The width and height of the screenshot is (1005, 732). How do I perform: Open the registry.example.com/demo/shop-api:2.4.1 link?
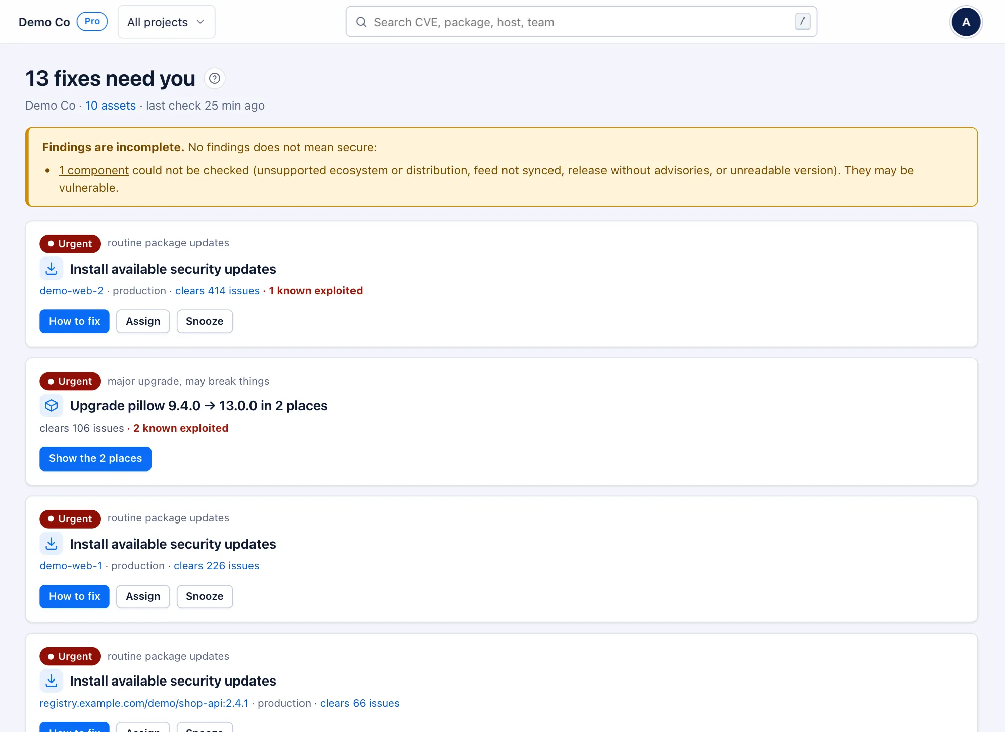pos(144,703)
